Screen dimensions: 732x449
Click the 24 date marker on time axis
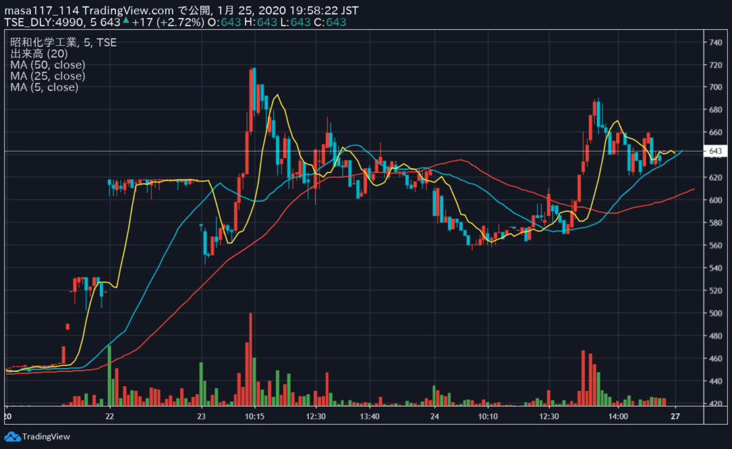pos(435,416)
